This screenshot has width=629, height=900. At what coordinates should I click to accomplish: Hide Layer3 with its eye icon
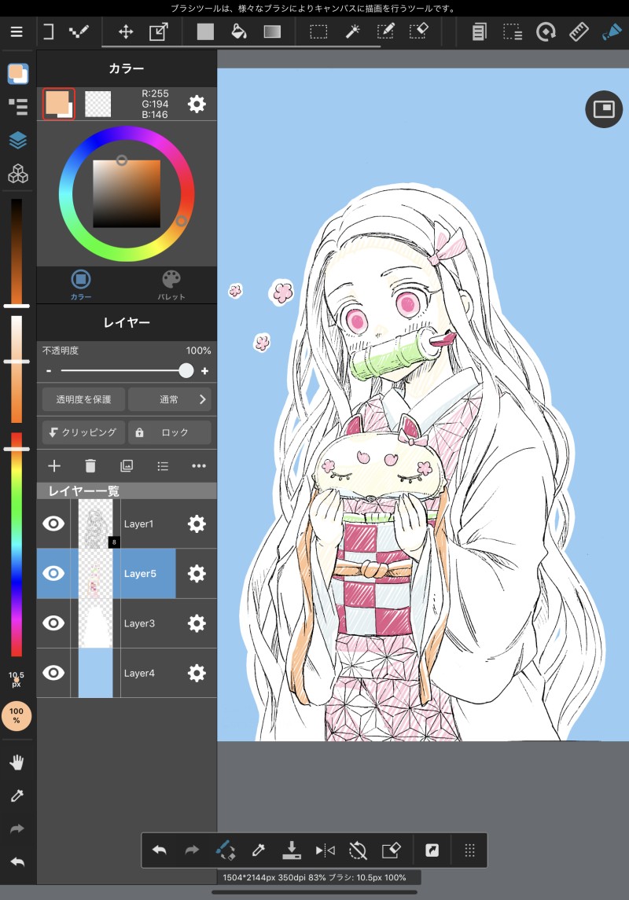pyautogui.click(x=53, y=623)
